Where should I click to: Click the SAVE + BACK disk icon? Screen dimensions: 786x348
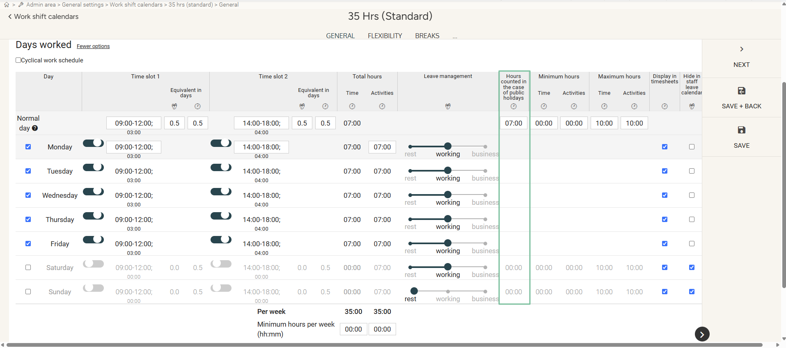click(x=741, y=91)
